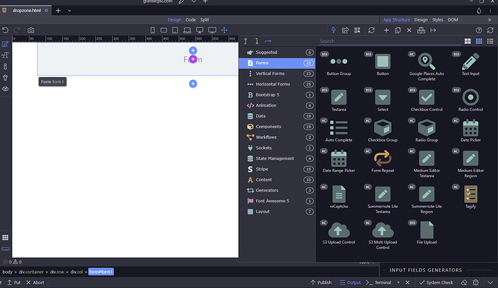
Task: Open the Terminal dropdown arrow
Action: click(398, 282)
